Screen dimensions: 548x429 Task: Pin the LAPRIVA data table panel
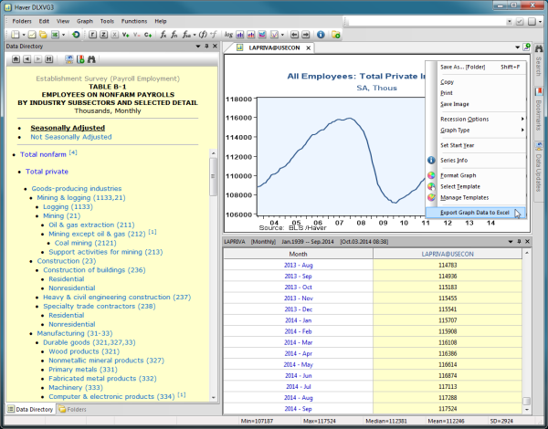pyautogui.click(x=519, y=241)
